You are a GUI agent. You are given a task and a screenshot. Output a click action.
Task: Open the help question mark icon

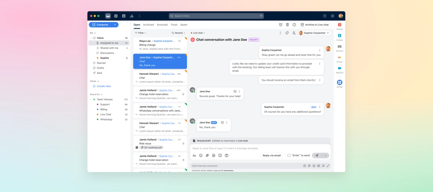tap(325, 16)
